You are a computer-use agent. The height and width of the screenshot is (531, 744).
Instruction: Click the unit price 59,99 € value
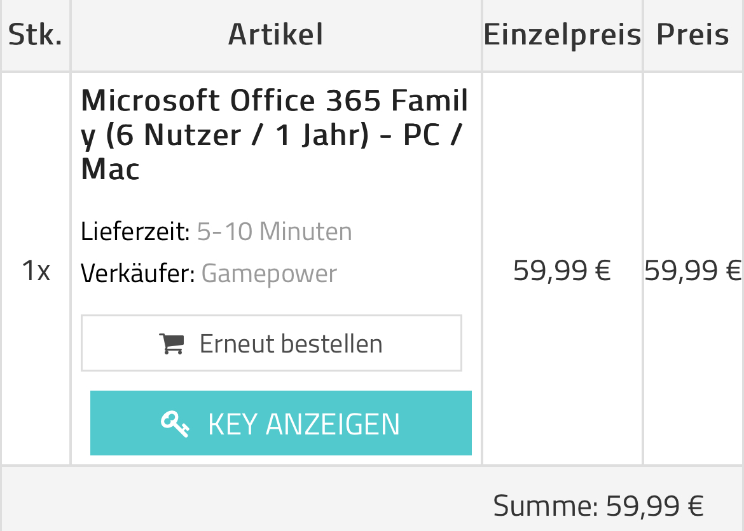(561, 271)
